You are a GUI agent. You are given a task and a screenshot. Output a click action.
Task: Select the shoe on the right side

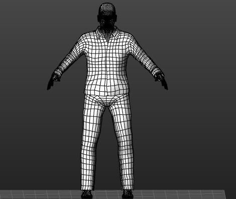coord(128,194)
